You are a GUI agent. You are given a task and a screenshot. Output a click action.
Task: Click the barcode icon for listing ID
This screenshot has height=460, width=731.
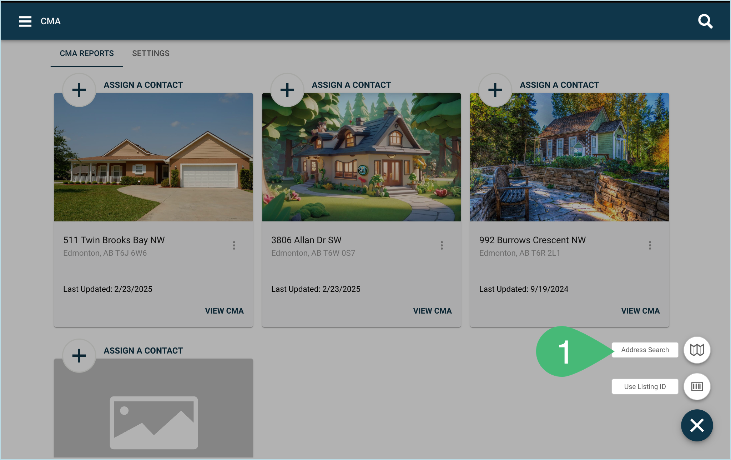(697, 386)
